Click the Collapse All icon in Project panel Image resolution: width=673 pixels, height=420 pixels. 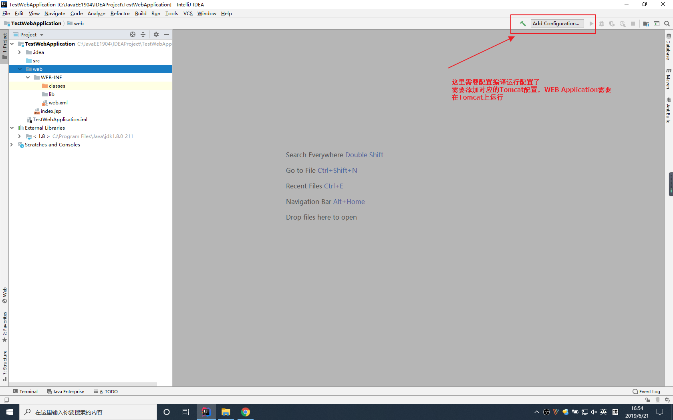[x=143, y=34]
